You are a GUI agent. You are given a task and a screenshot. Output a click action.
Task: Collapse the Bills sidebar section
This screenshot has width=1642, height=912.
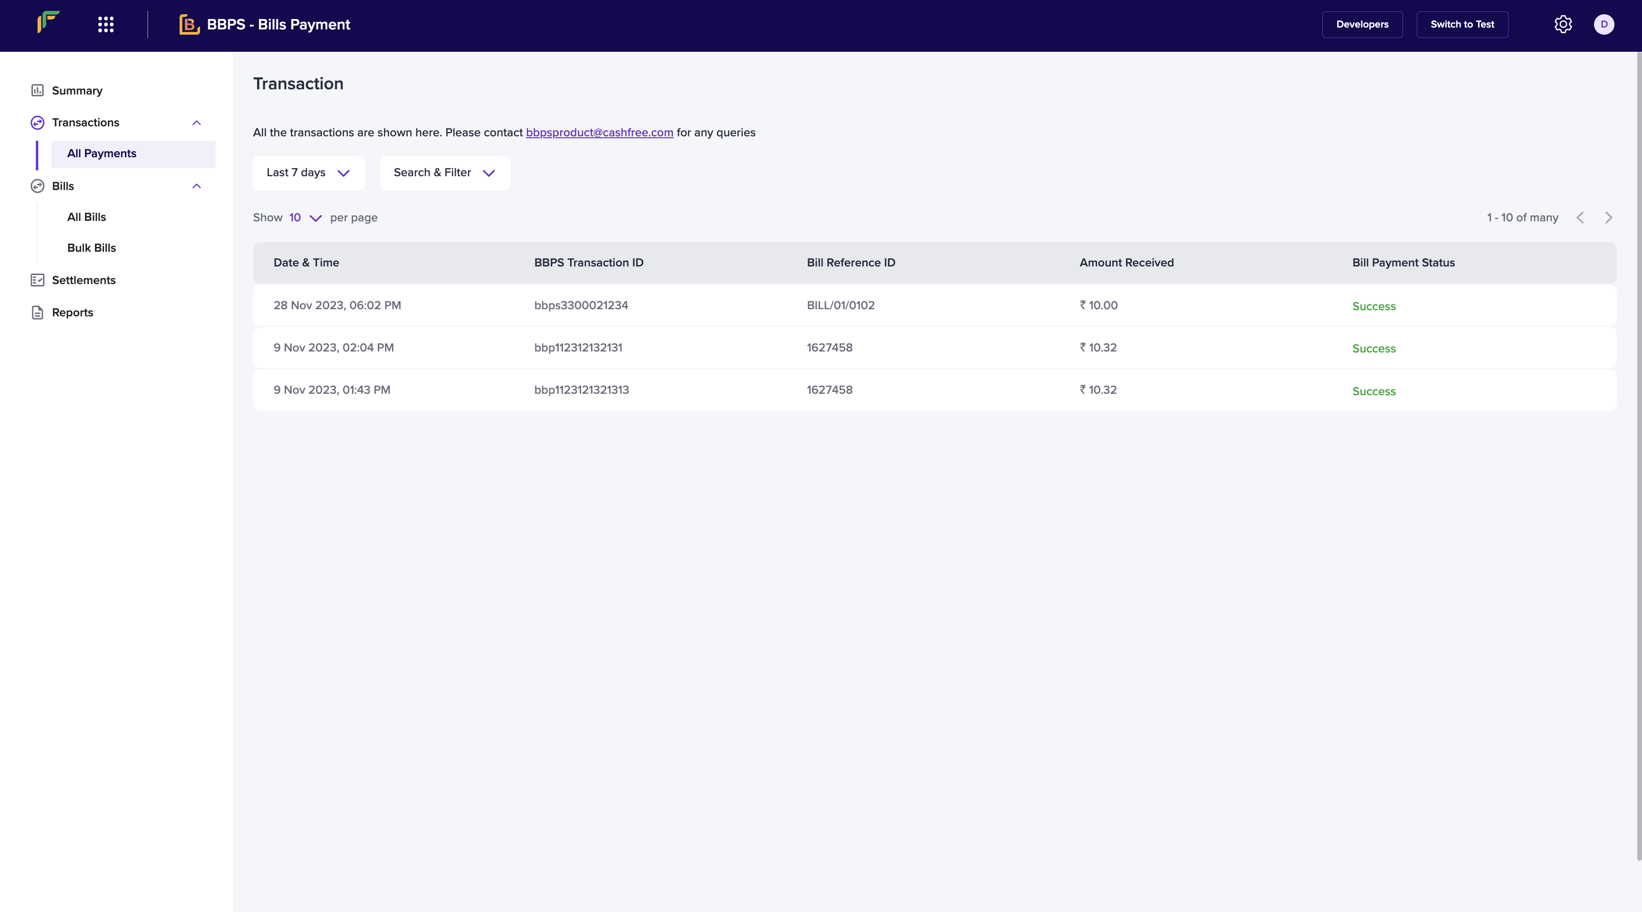click(196, 186)
